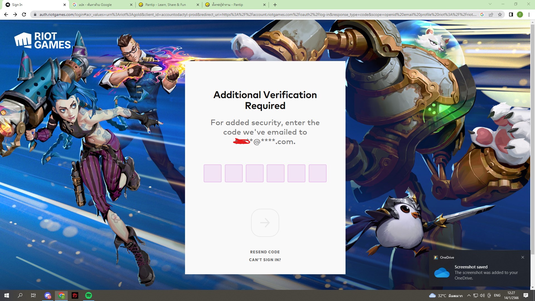Go forward in browser history
535x301 pixels.
click(x=15, y=14)
